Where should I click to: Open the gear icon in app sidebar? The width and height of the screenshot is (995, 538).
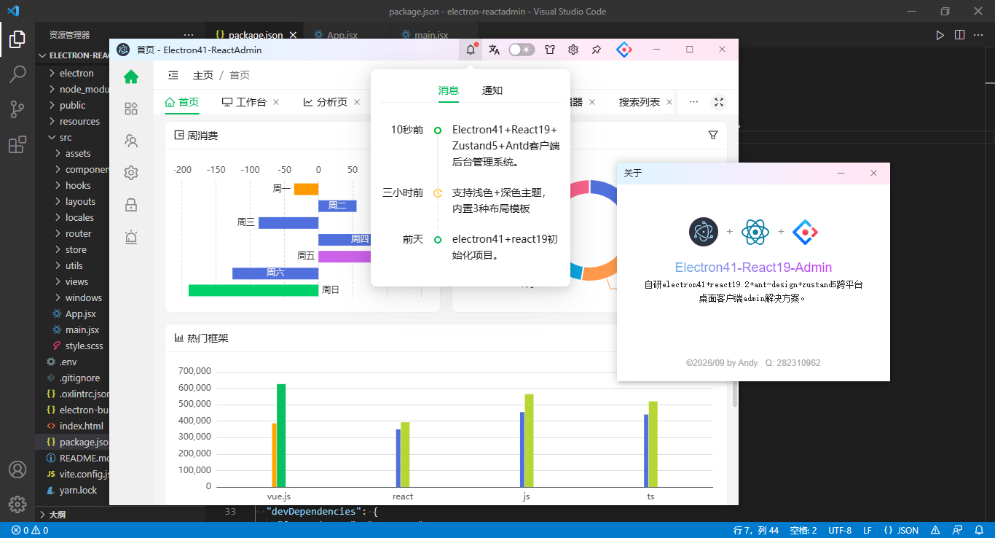tap(131, 173)
